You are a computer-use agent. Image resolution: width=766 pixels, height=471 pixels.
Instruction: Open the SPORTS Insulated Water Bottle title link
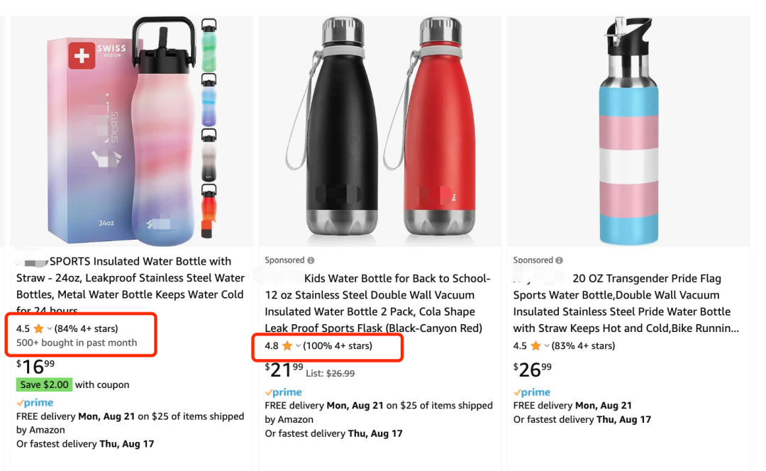(131, 286)
